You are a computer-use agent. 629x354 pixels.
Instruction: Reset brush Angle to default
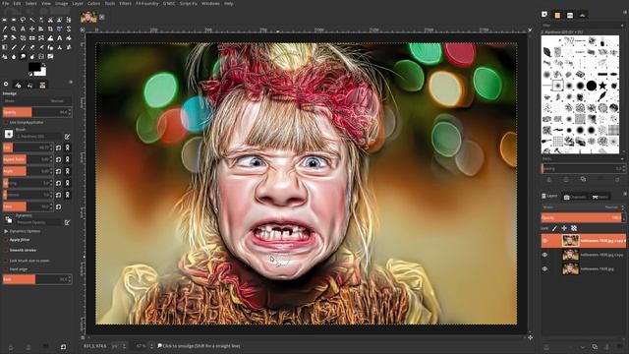coord(59,171)
